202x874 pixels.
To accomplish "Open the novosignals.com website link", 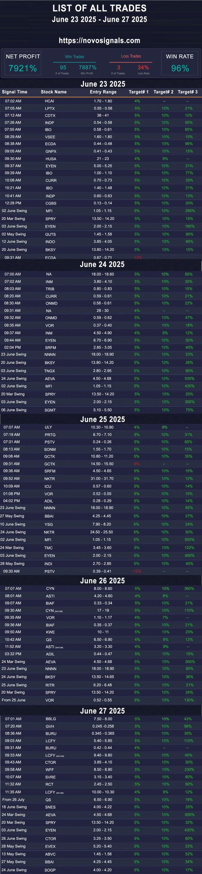I will [x=99, y=41].
